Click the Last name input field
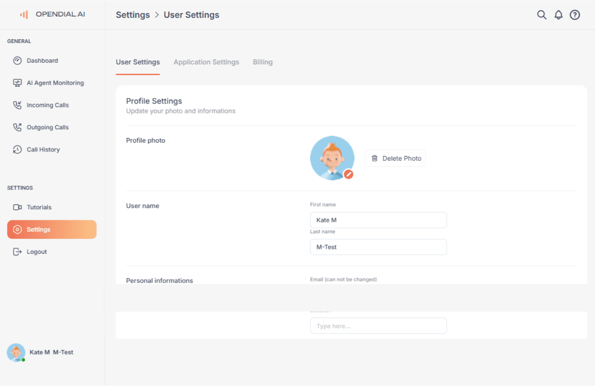This screenshot has width=595, height=386. click(x=378, y=247)
